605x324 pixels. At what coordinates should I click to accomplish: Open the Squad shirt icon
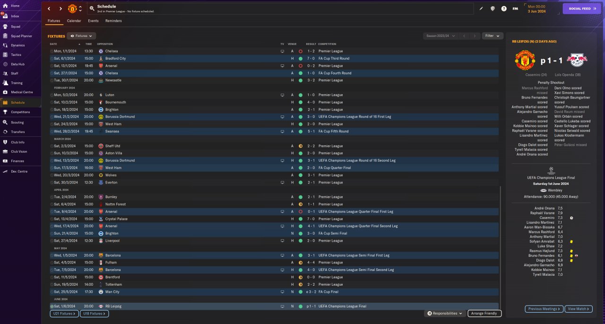click(x=5, y=26)
